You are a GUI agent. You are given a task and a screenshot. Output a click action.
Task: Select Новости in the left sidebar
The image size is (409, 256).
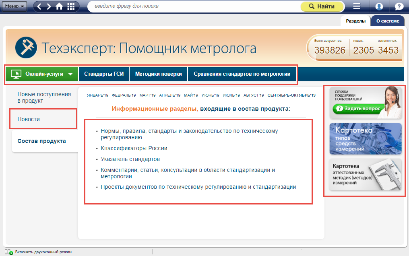tap(29, 119)
